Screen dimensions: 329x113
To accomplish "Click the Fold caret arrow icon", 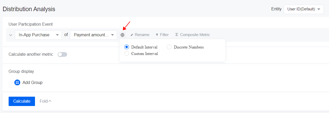I will coord(50,101).
